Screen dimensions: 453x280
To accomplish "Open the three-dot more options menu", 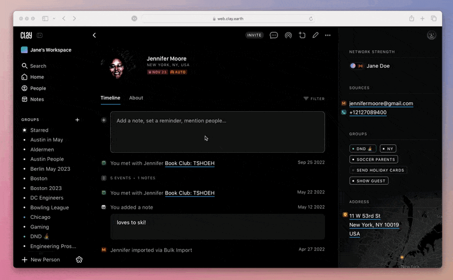I will [328, 35].
